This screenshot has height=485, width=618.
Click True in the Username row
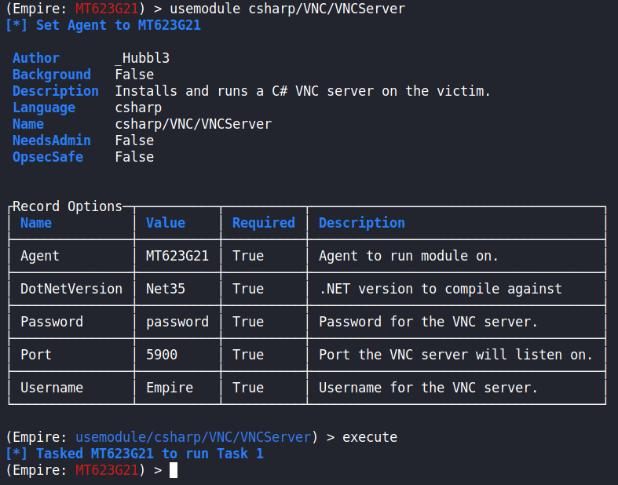[x=248, y=388]
